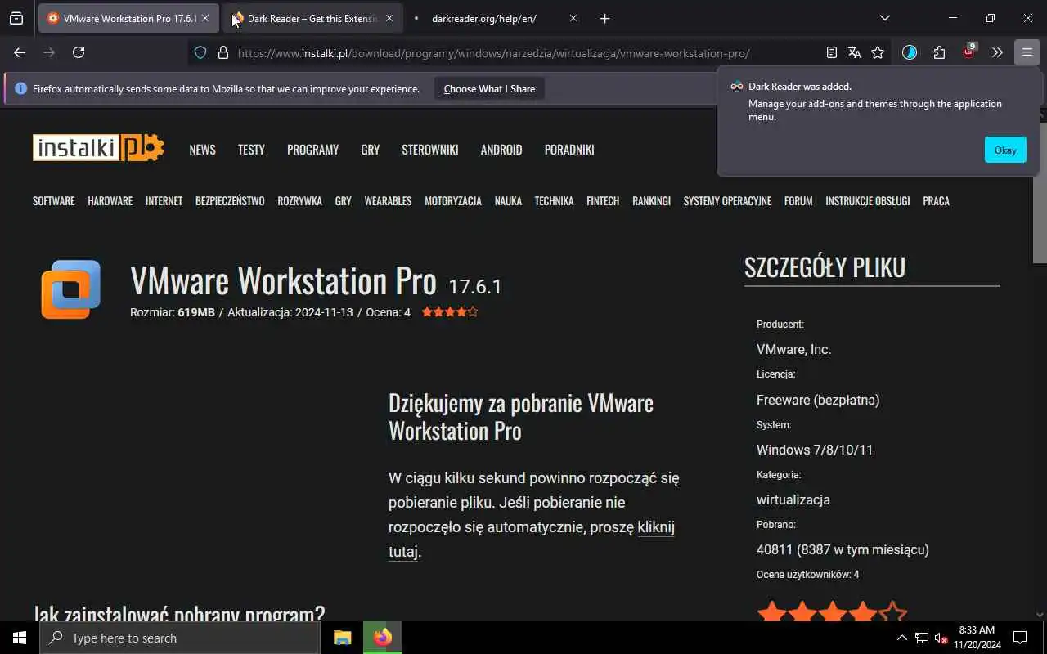Image resolution: width=1047 pixels, height=654 pixels.
Task: Open the STEROWNIKI menu item
Action: click(x=429, y=150)
